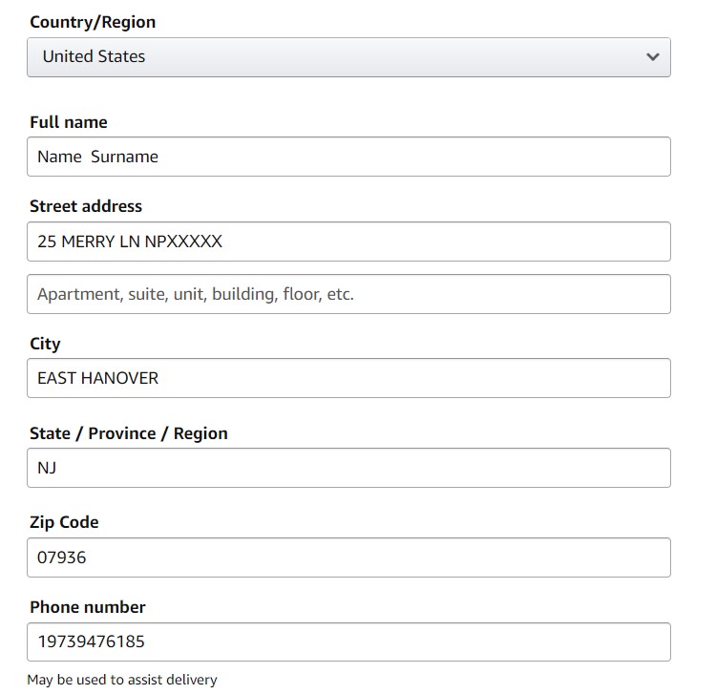Click the Phone number label
The width and height of the screenshot is (716, 694).
click(88, 607)
